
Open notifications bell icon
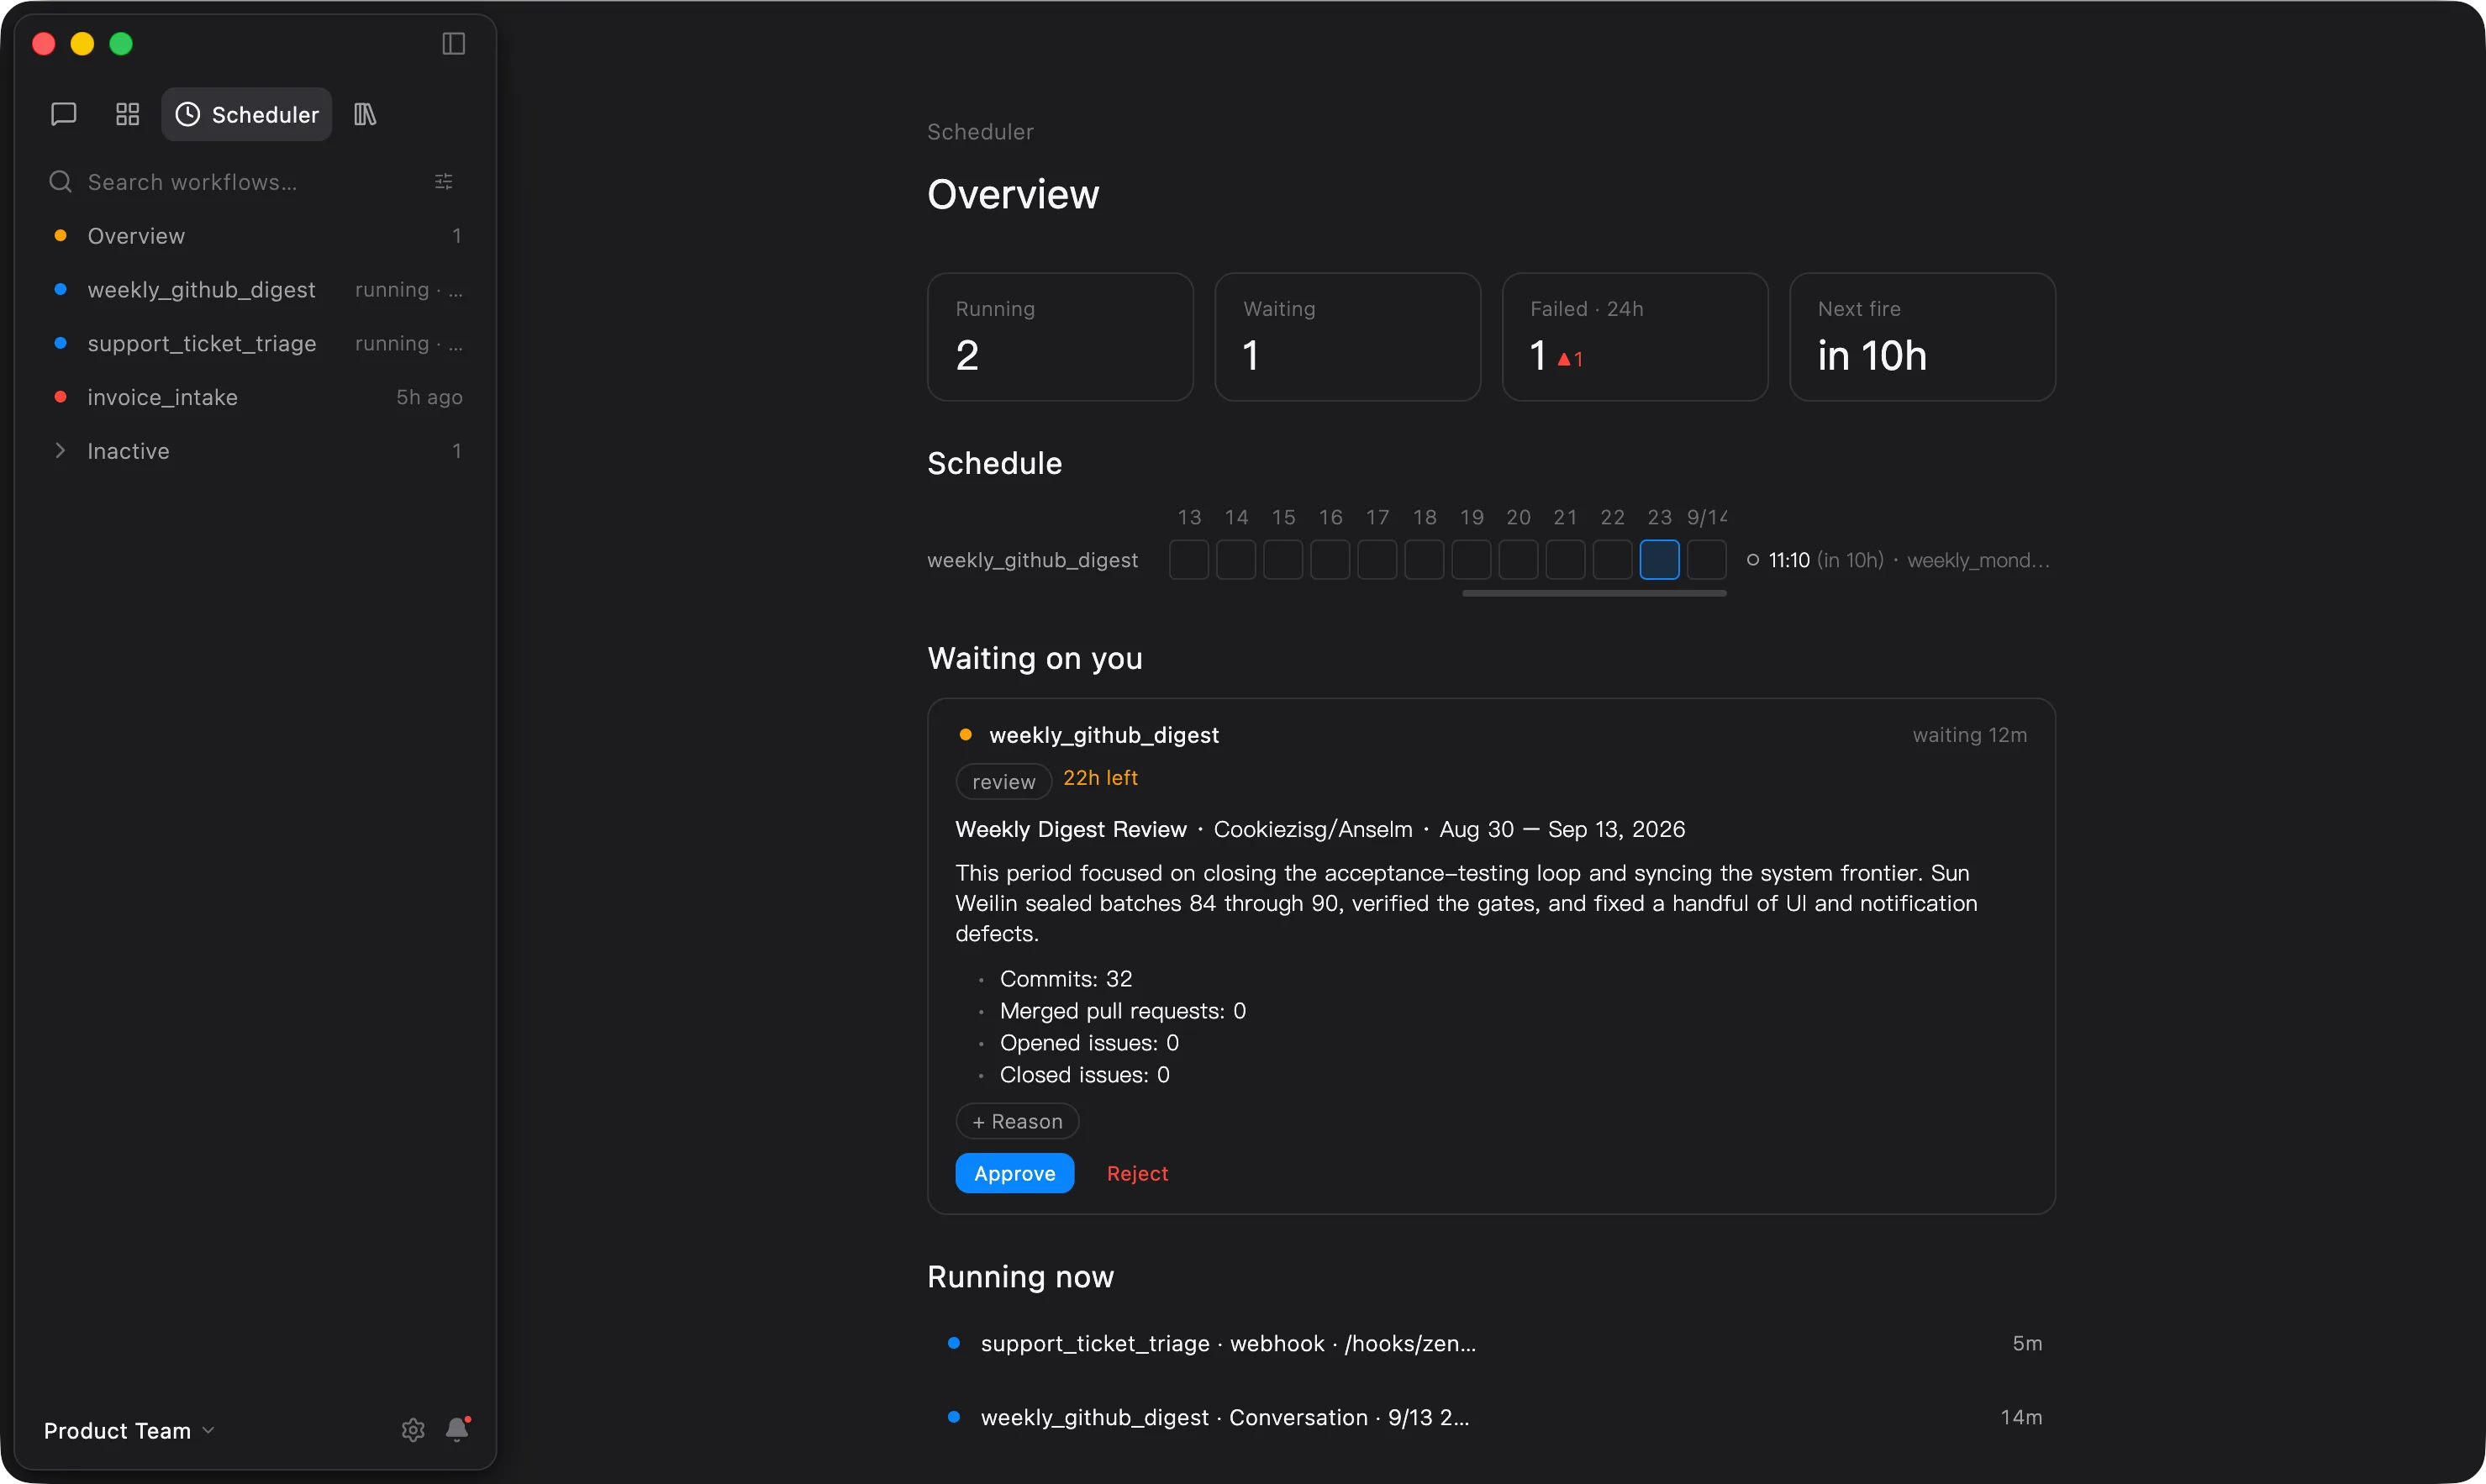[x=457, y=1429]
